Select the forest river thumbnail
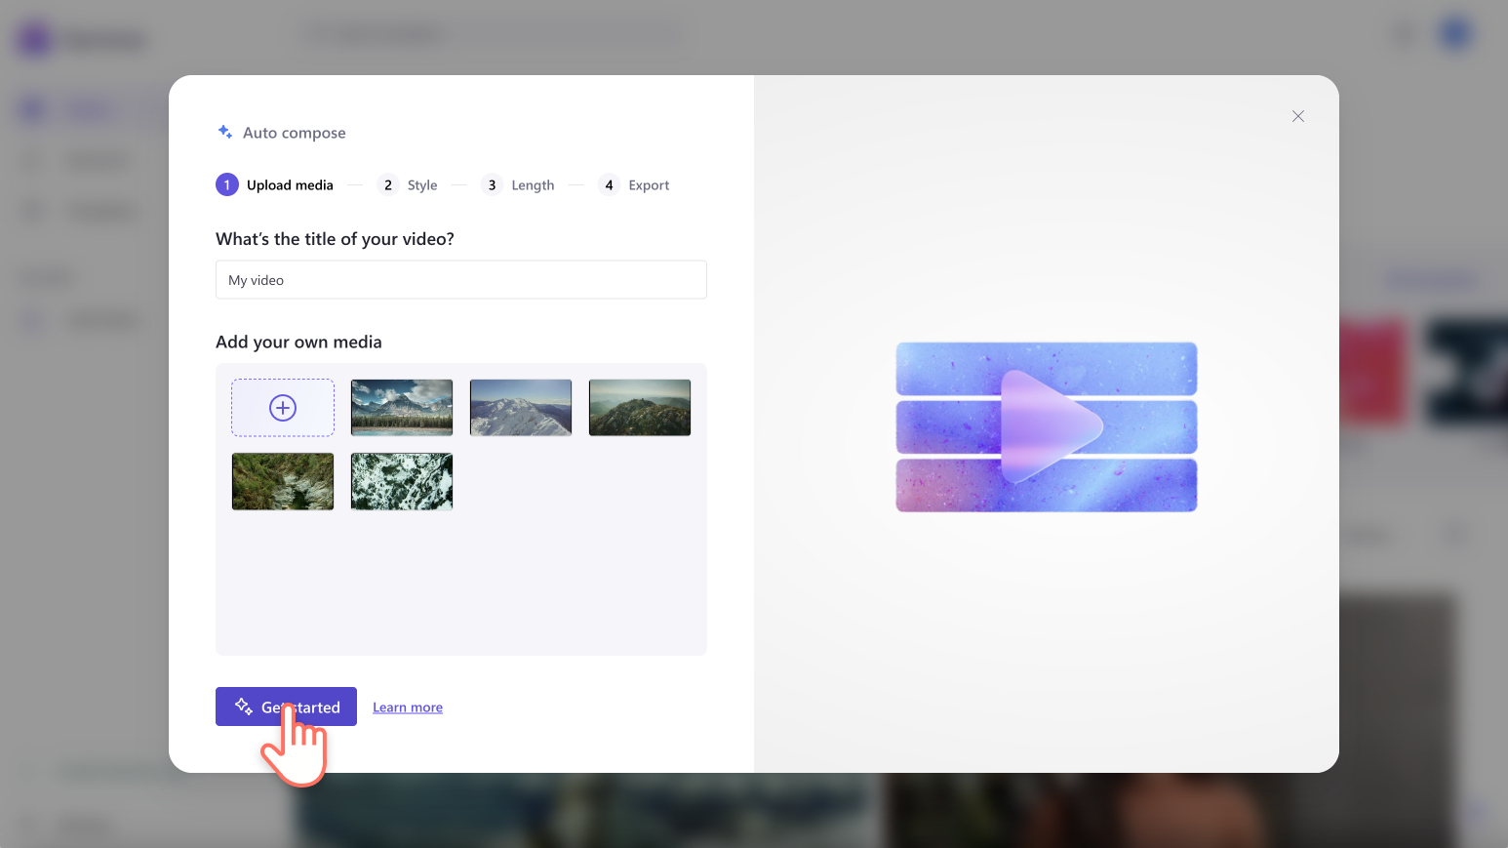The width and height of the screenshot is (1508, 848). (283, 481)
